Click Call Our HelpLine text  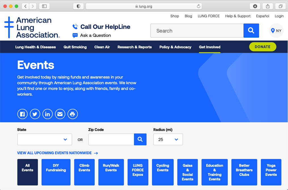click(105, 27)
